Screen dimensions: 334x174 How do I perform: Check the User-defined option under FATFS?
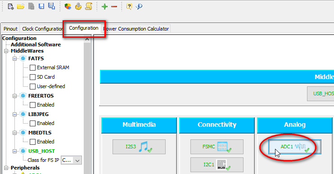click(x=32, y=87)
